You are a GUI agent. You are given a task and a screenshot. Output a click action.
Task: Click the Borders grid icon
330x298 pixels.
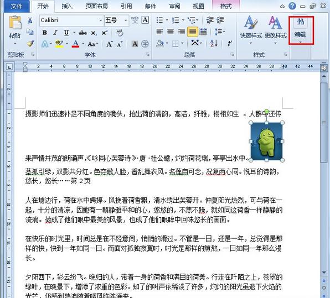[176, 44]
